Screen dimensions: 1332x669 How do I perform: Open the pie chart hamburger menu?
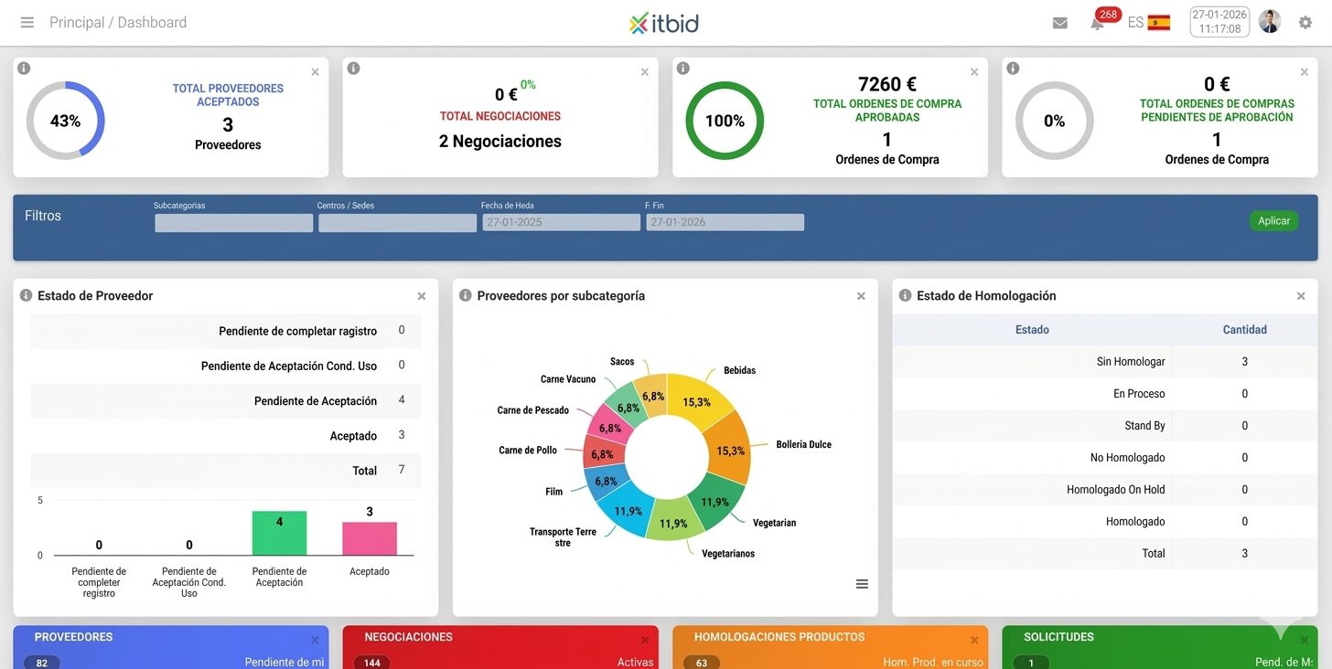tap(861, 584)
